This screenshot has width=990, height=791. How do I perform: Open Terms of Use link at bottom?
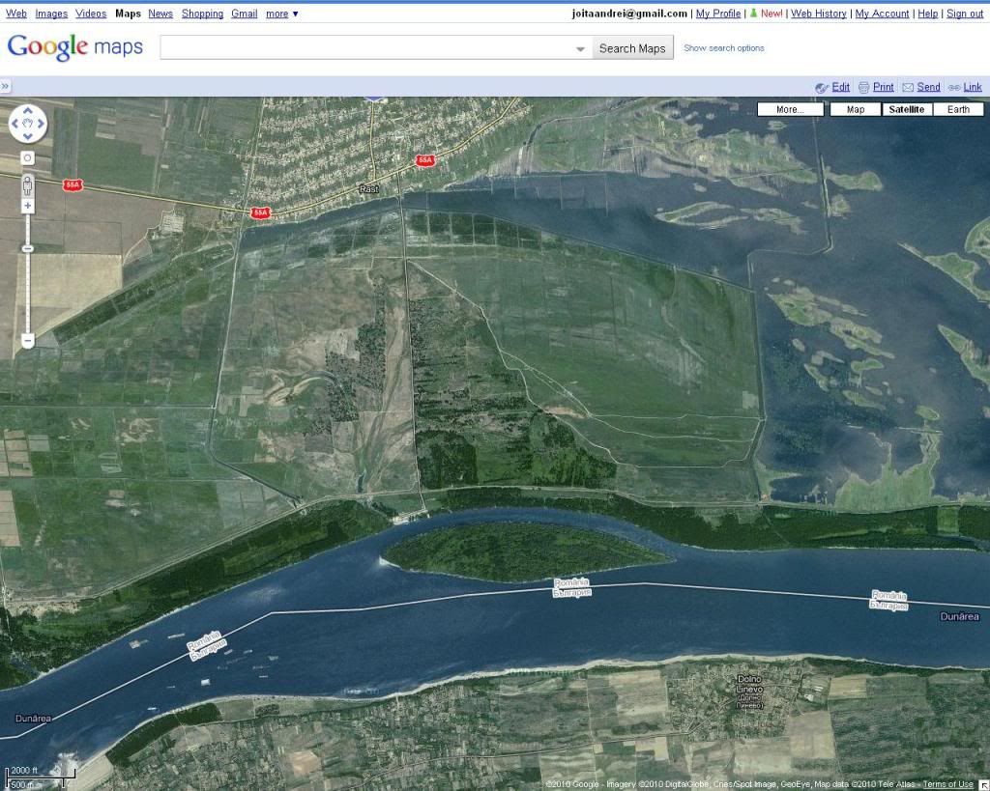[x=947, y=784]
